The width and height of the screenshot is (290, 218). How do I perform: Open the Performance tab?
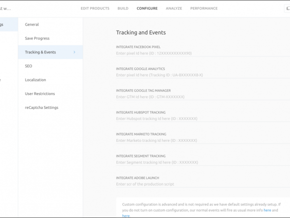coord(203,8)
